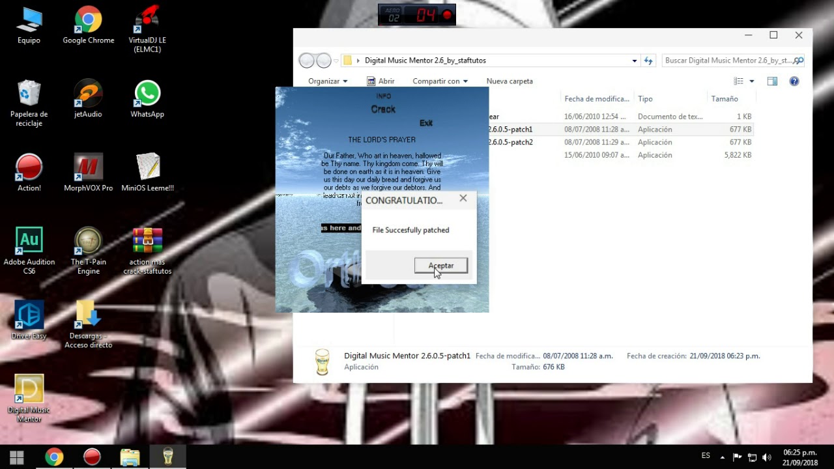Open The T-Pain Engine shortcut
The height and width of the screenshot is (469, 834).
click(x=88, y=251)
